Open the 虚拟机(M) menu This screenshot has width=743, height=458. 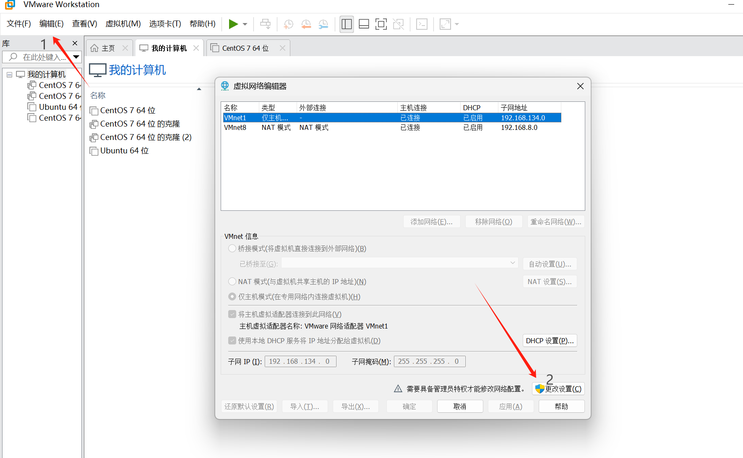[123, 23]
